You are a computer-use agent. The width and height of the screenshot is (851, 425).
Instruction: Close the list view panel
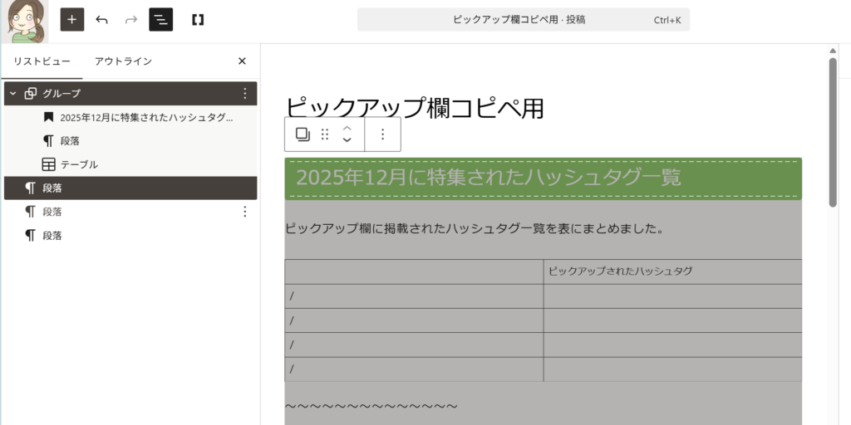(x=242, y=61)
